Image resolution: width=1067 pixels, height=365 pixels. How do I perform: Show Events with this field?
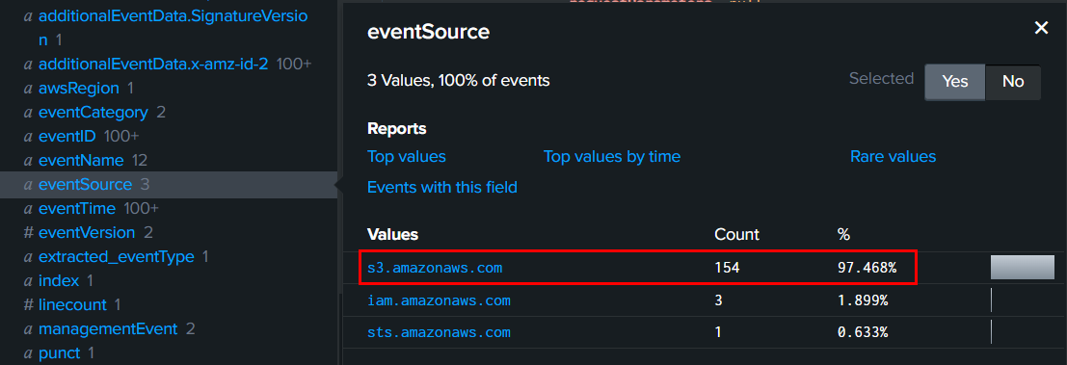pos(442,187)
